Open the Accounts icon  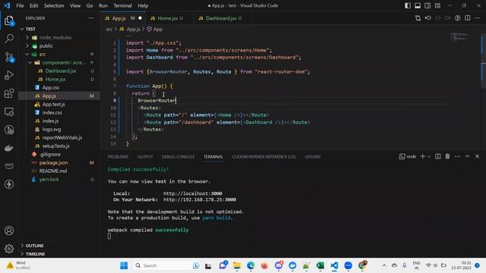9,231
